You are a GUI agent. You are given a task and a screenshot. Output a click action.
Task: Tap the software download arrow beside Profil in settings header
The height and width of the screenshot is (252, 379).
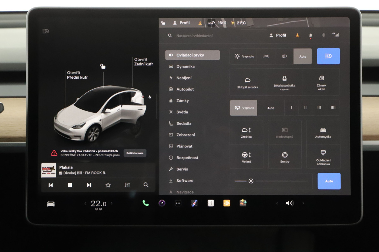click(298, 35)
